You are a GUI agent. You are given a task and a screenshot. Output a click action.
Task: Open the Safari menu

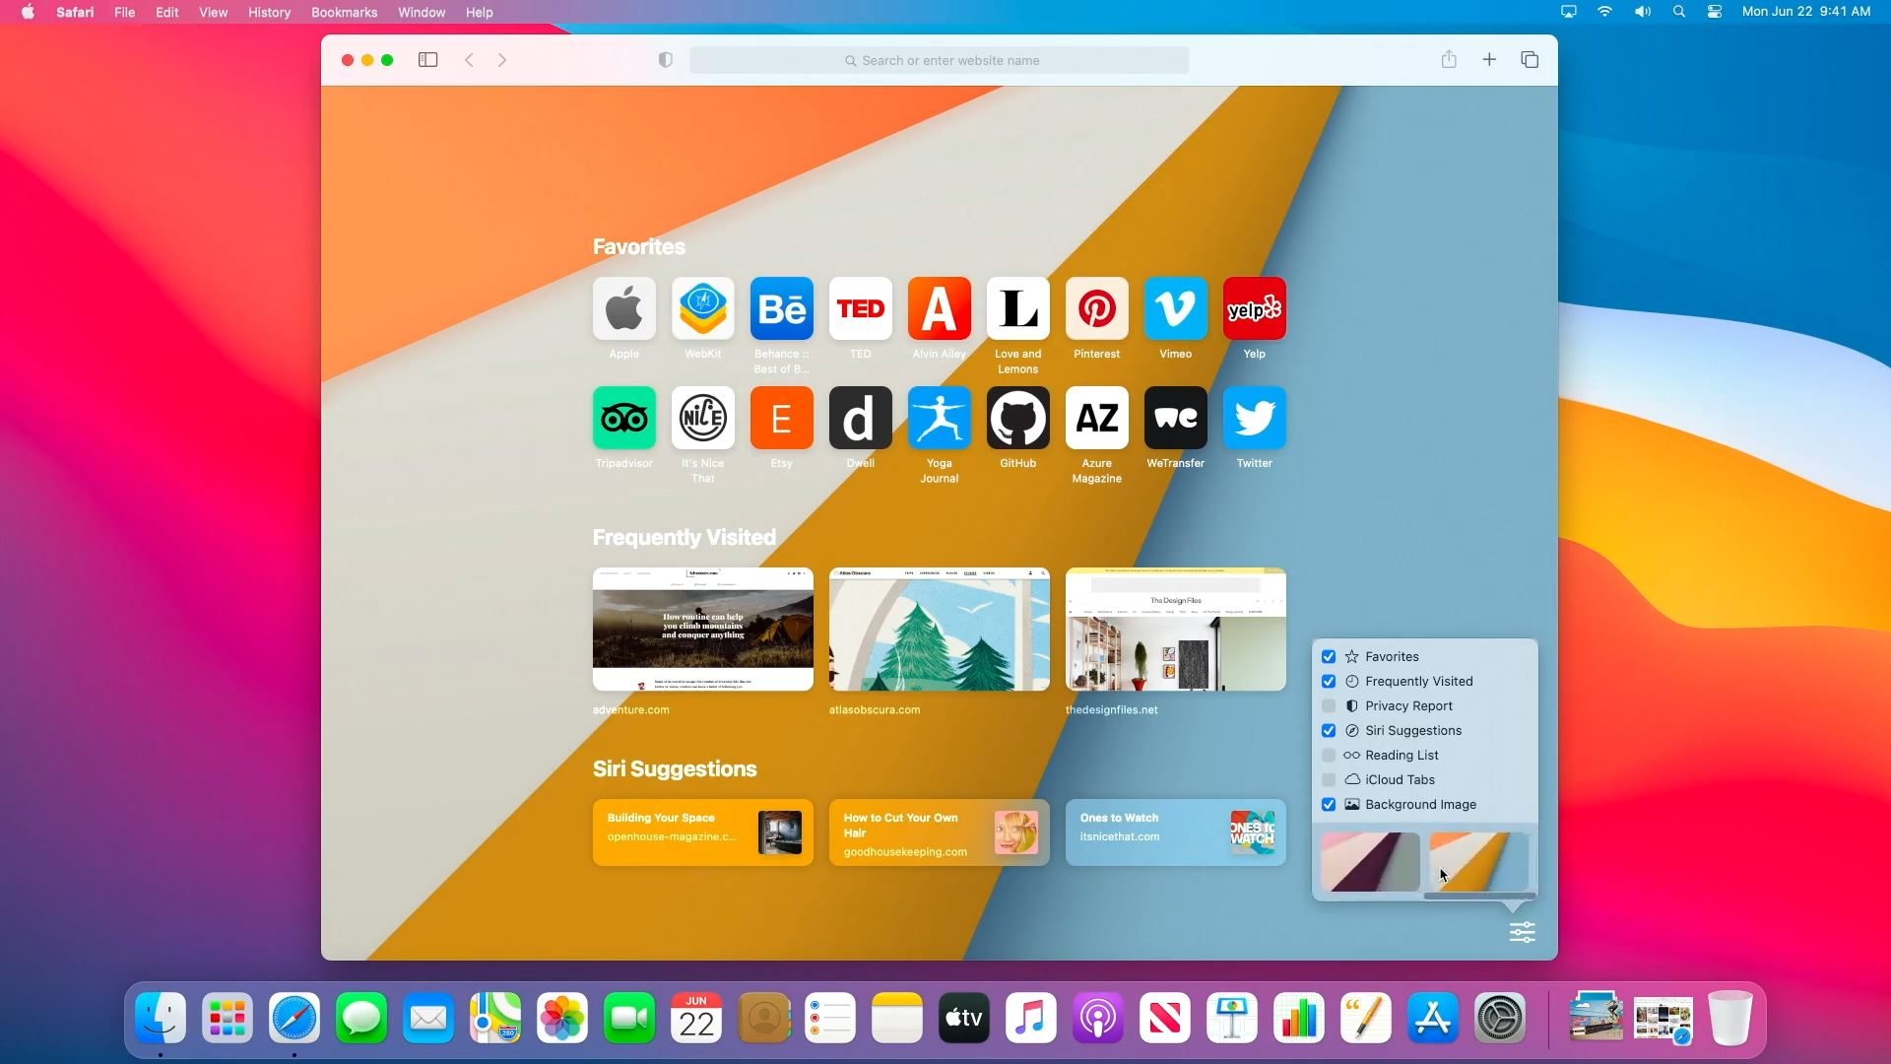[x=75, y=12]
